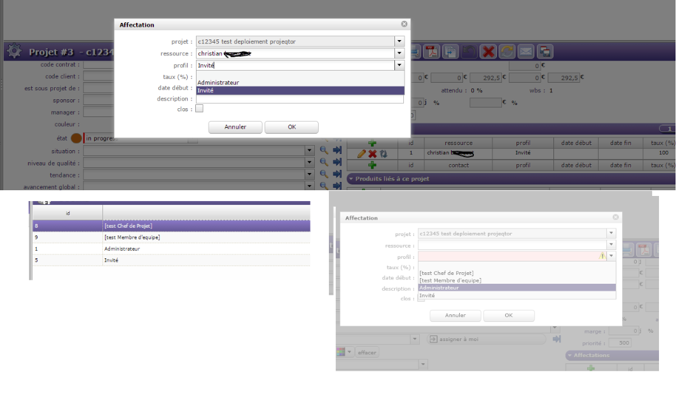Viewport: 687px width, 397px height.
Task: Click the envelope mail icon in toolbar
Action: coord(526,52)
